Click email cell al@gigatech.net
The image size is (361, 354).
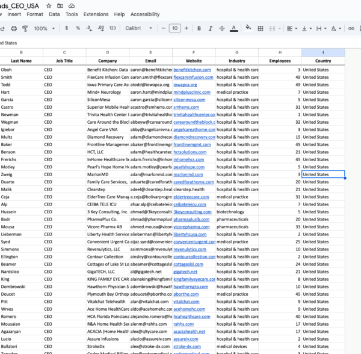(150, 272)
